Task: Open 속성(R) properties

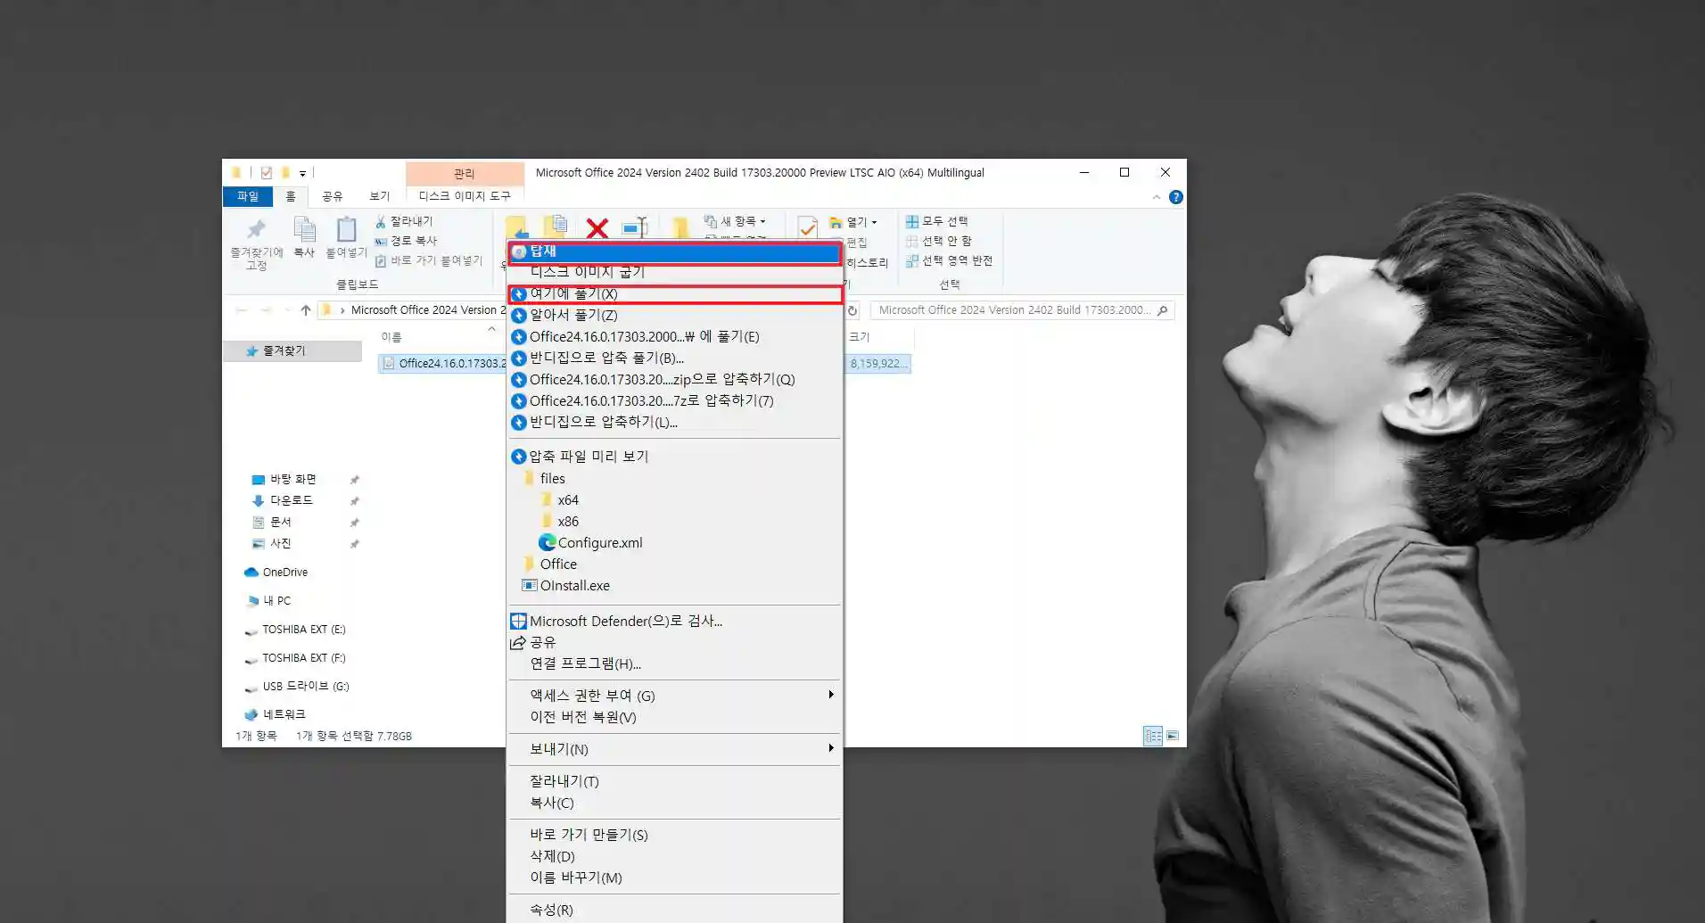Action: tap(674, 910)
